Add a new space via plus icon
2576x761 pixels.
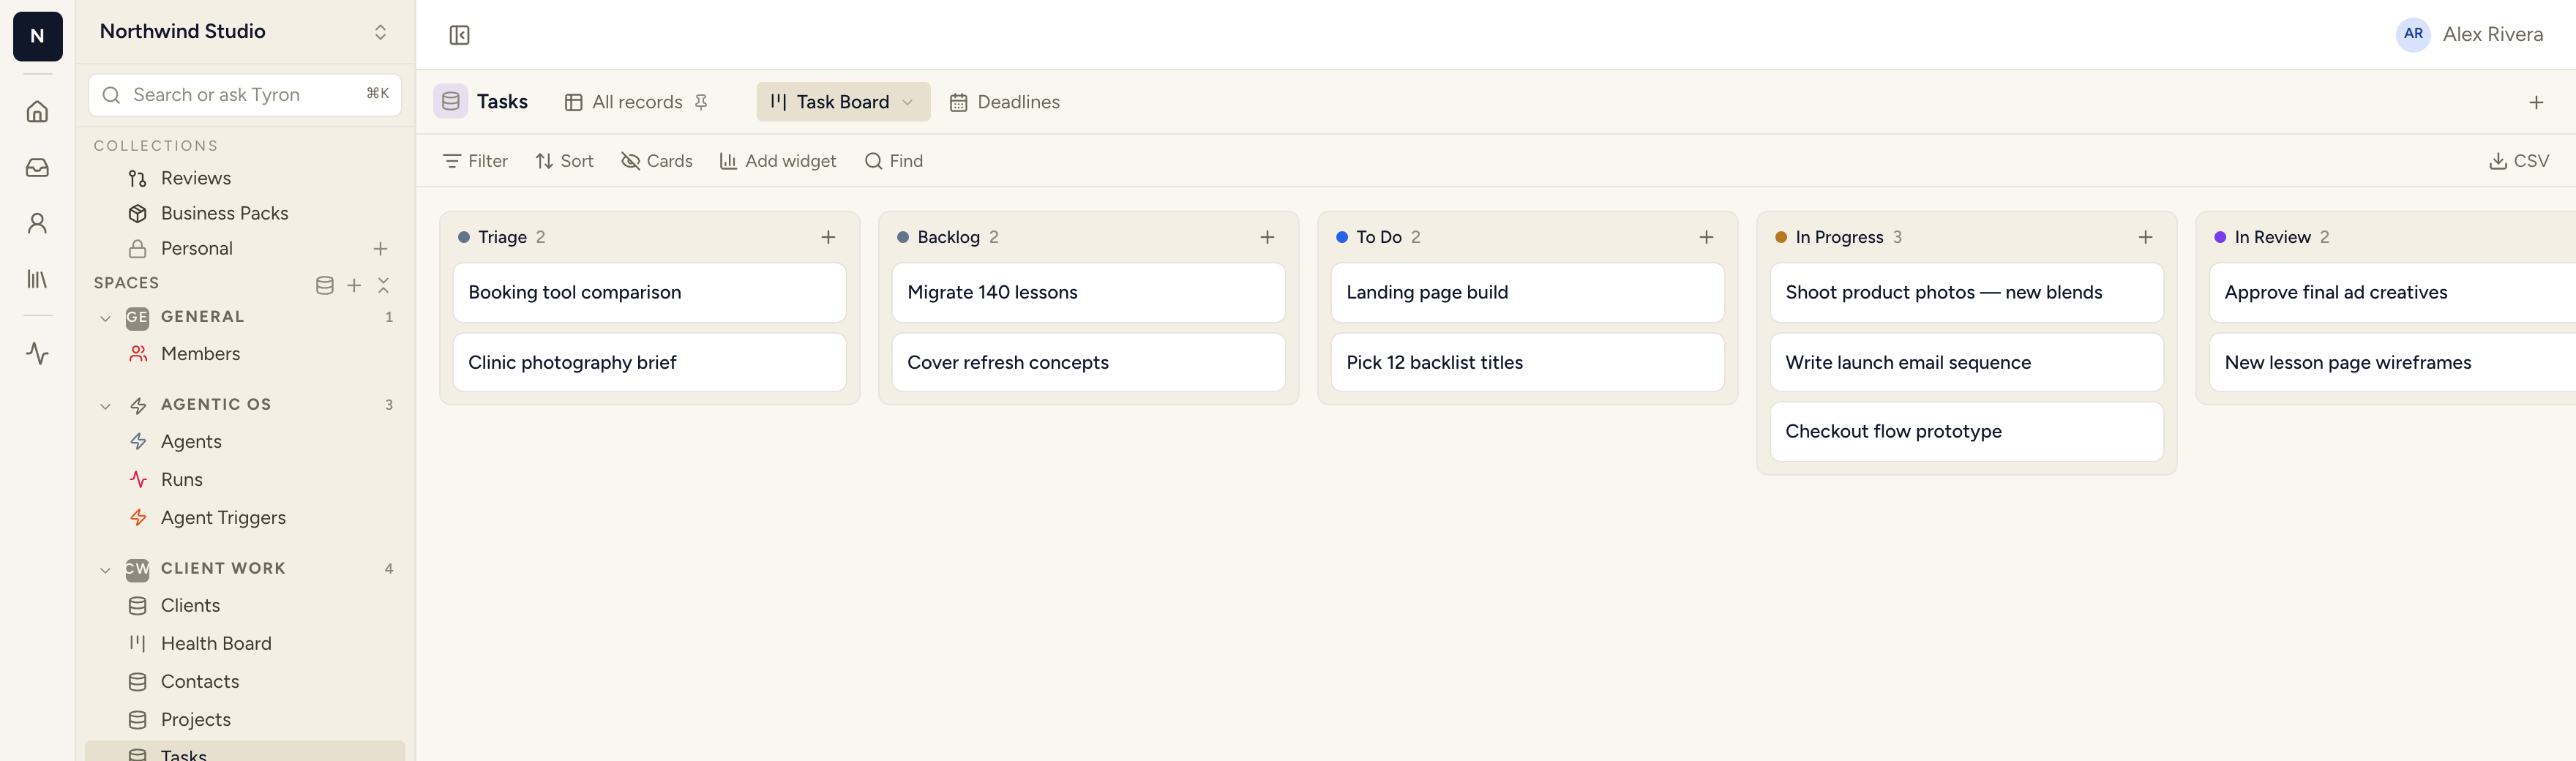click(354, 285)
